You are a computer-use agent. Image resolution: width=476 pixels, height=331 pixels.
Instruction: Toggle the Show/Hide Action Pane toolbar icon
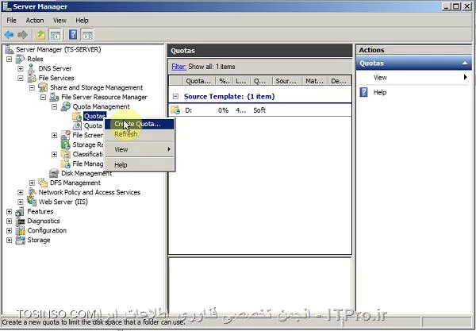point(88,35)
